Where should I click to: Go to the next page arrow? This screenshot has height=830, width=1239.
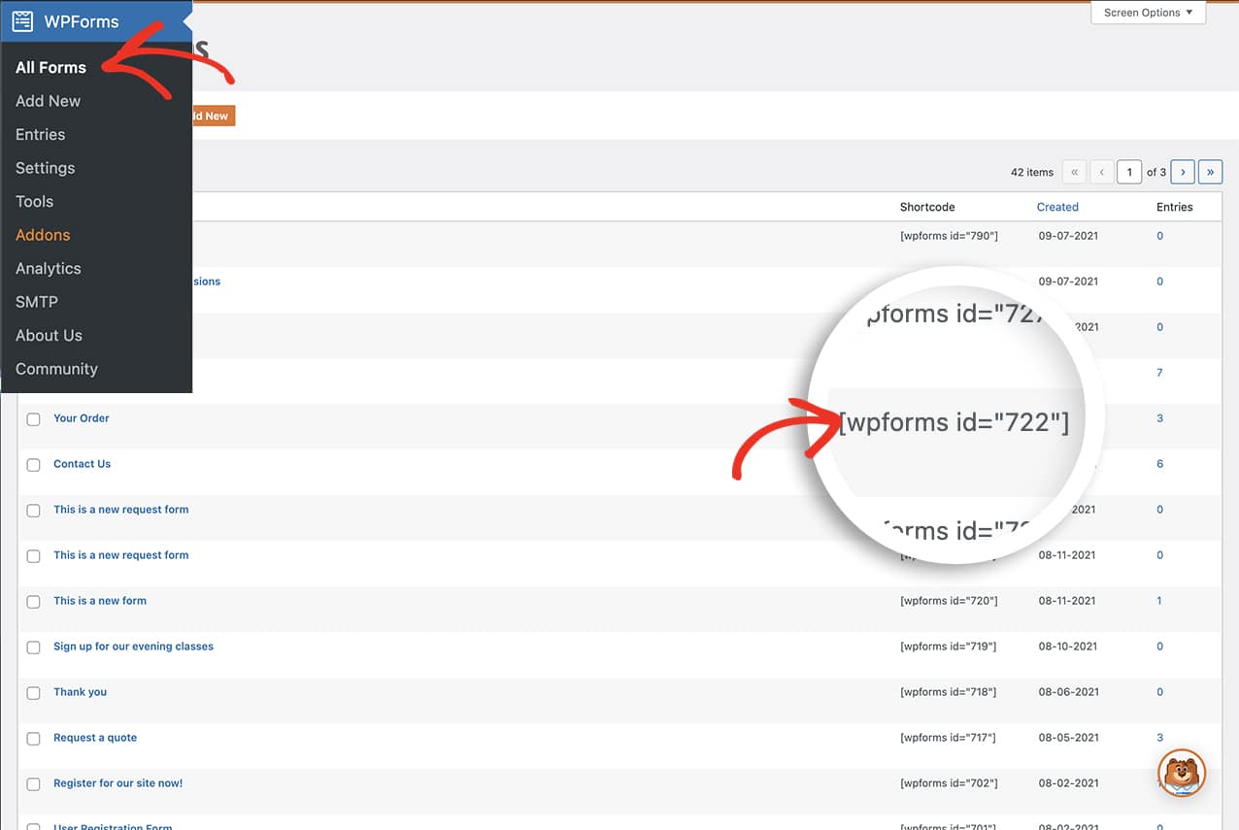tap(1182, 172)
